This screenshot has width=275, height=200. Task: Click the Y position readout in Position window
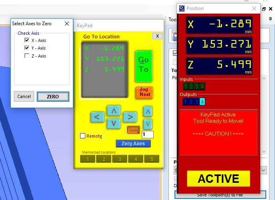pos(219,46)
